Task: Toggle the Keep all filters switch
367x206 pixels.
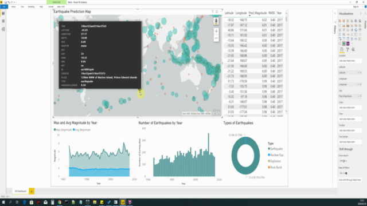Action: coord(345,173)
